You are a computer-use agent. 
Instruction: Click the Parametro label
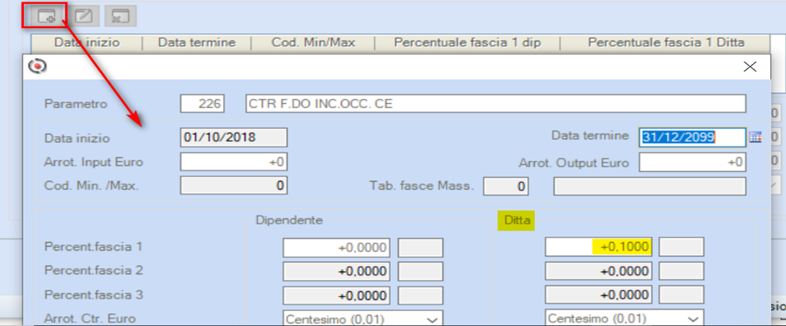(76, 104)
